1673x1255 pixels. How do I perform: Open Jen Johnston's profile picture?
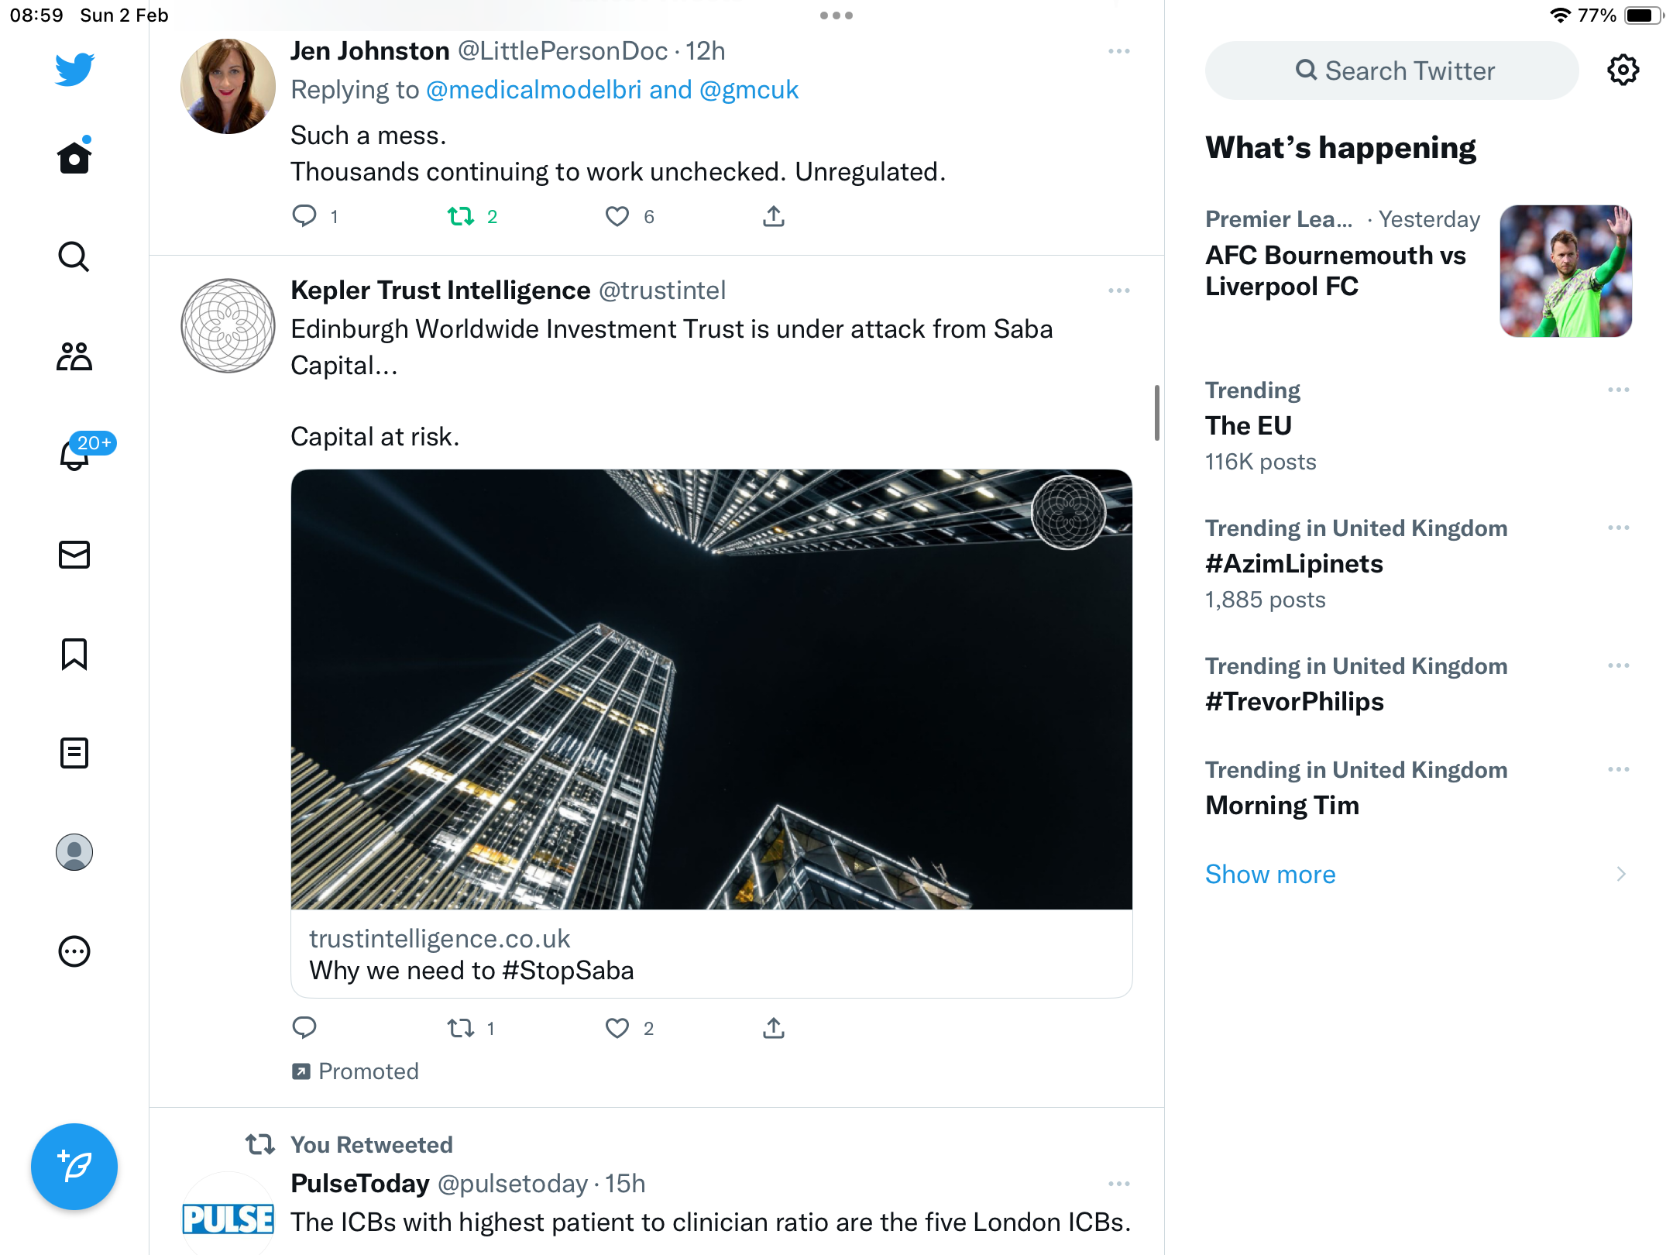click(228, 86)
